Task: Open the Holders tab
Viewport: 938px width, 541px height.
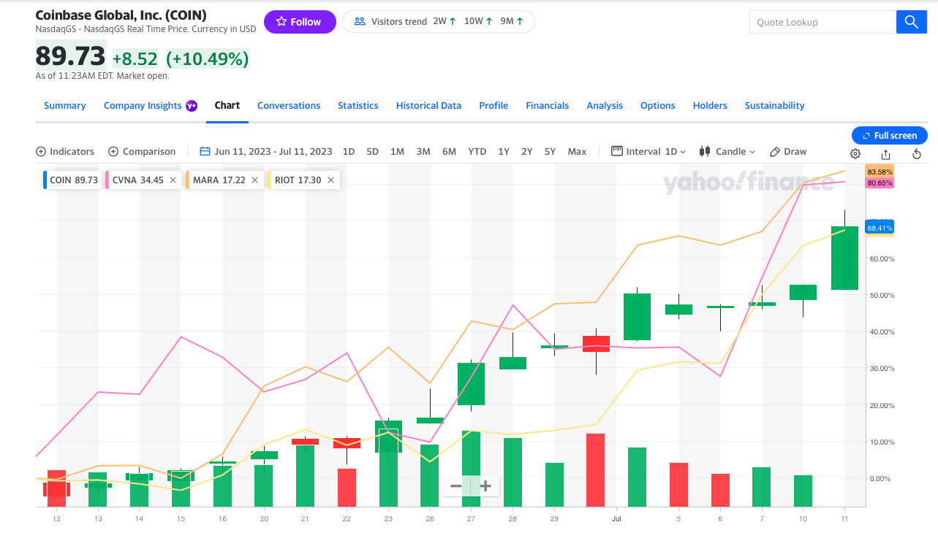Action: pos(710,105)
